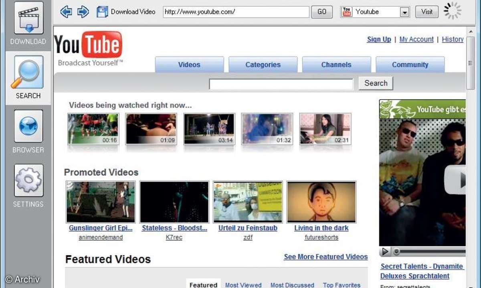The width and height of the screenshot is (481, 288).
Task: Click the Download Video disk icon
Action: [102, 12]
